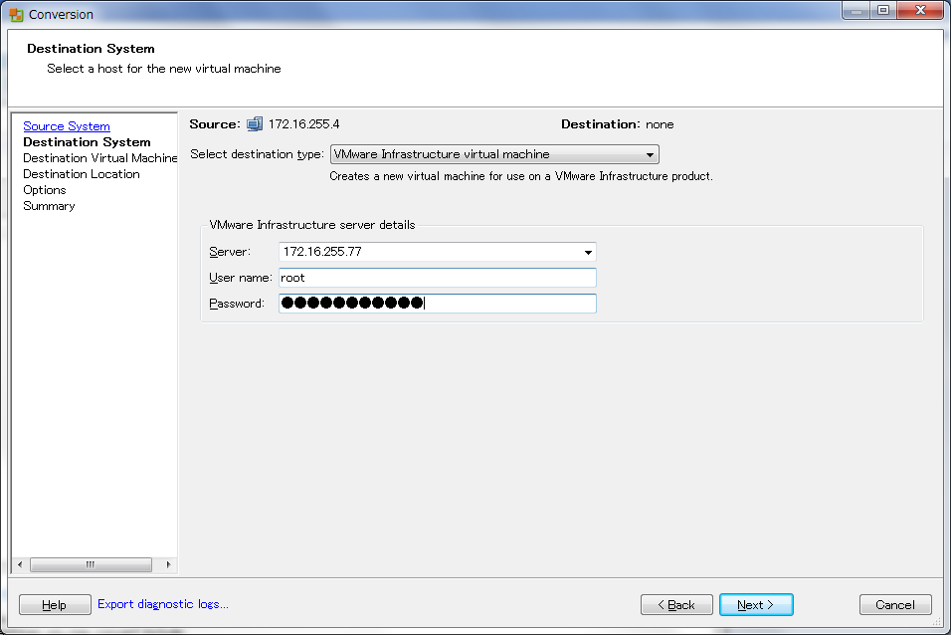Maximize the Conversion window
The width and height of the screenshot is (951, 635).
click(x=883, y=10)
